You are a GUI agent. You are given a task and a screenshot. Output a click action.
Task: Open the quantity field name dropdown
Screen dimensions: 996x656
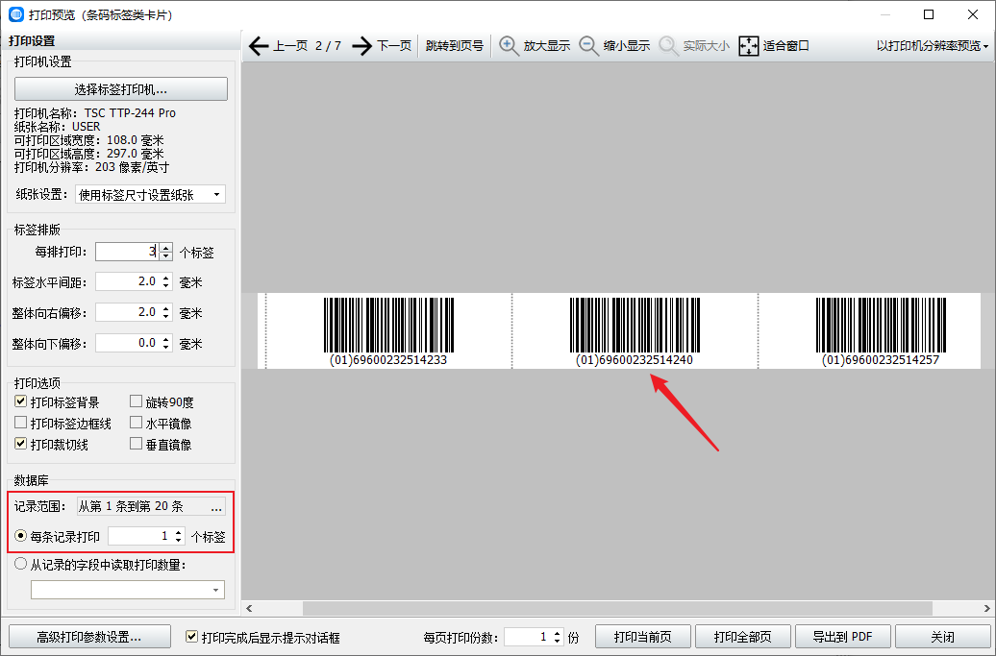coord(128,589)
